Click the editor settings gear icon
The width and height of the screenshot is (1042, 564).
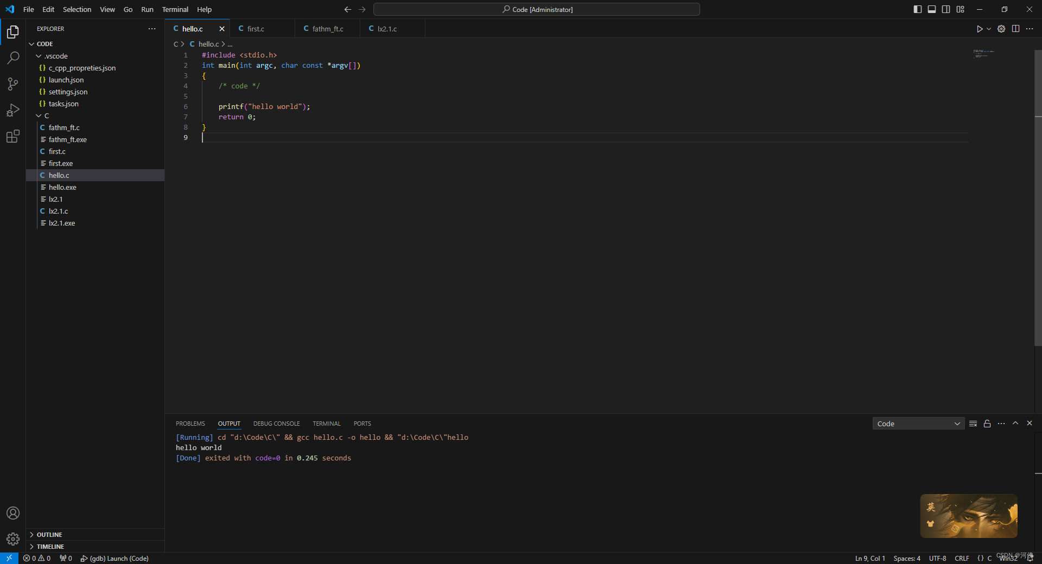tap(1001, 29)
